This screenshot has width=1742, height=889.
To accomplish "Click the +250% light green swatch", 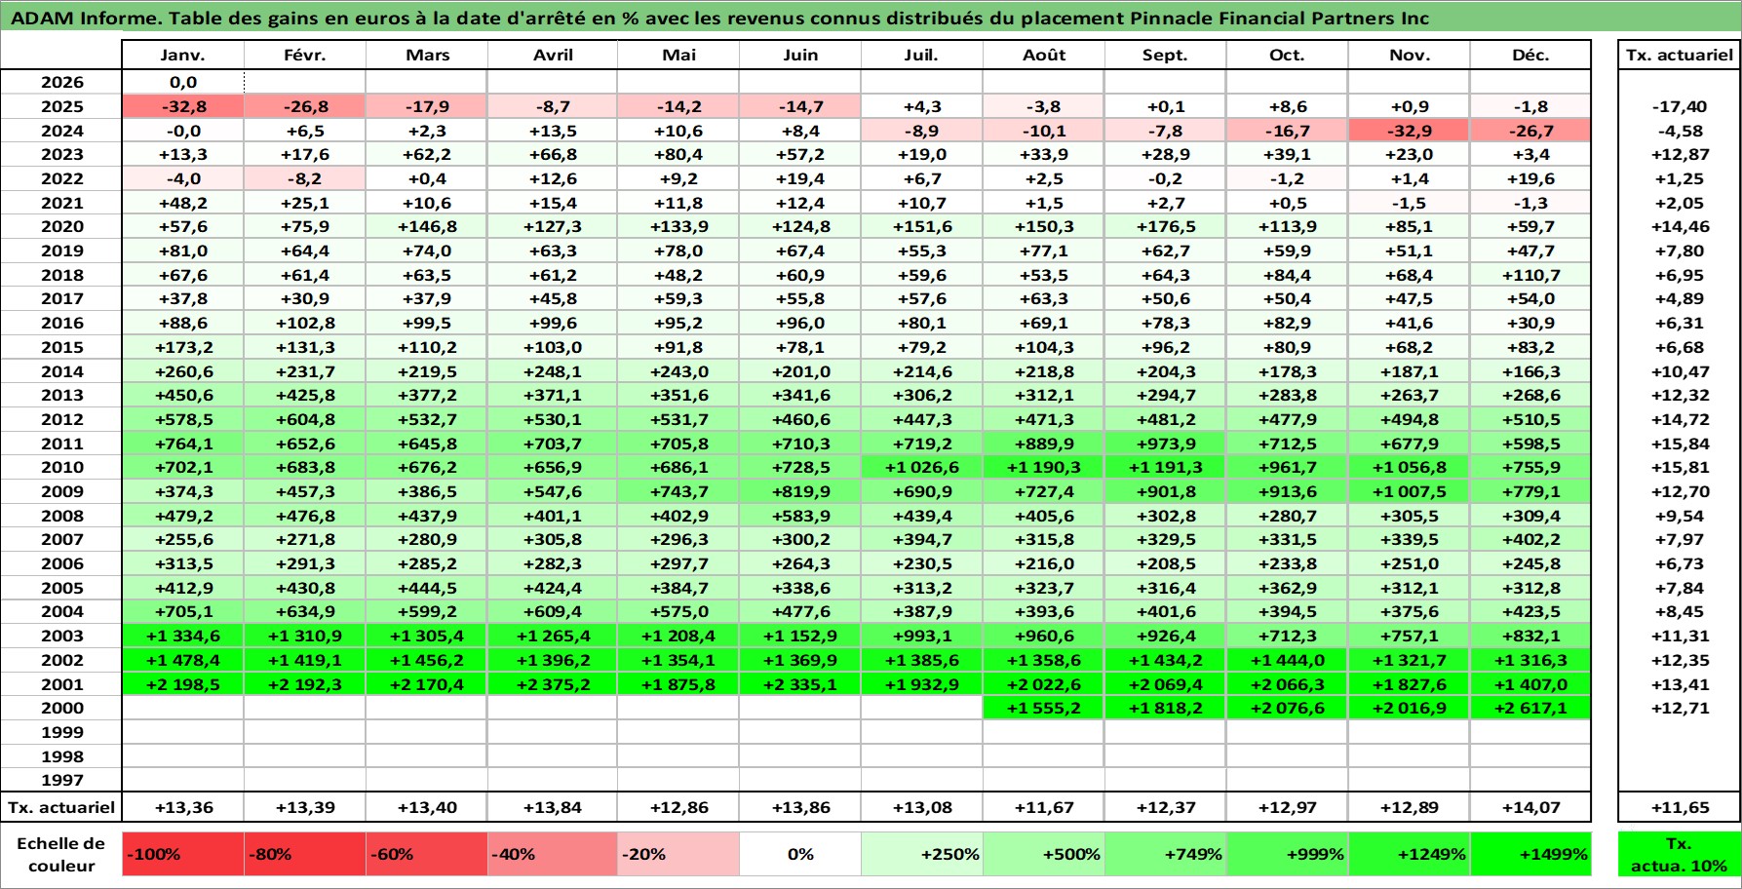I will (x=922, y=854).
